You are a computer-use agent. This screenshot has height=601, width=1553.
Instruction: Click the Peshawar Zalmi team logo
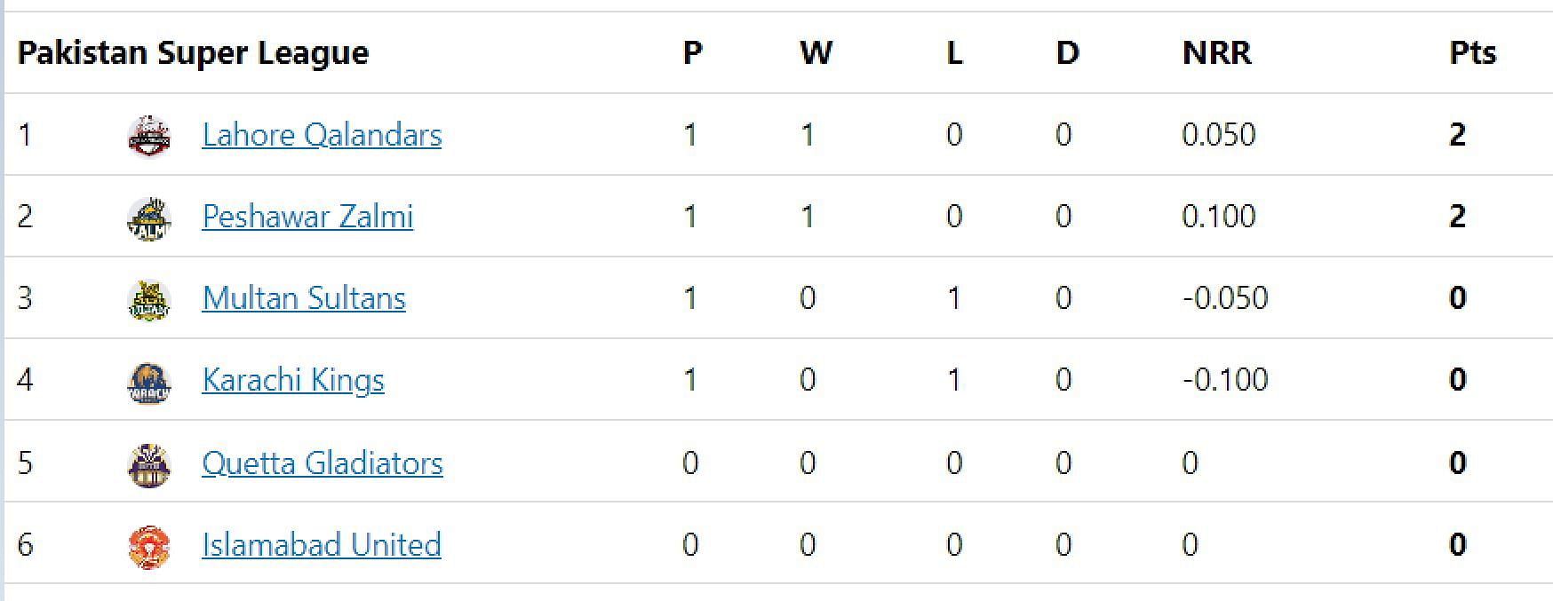(149, 217)
